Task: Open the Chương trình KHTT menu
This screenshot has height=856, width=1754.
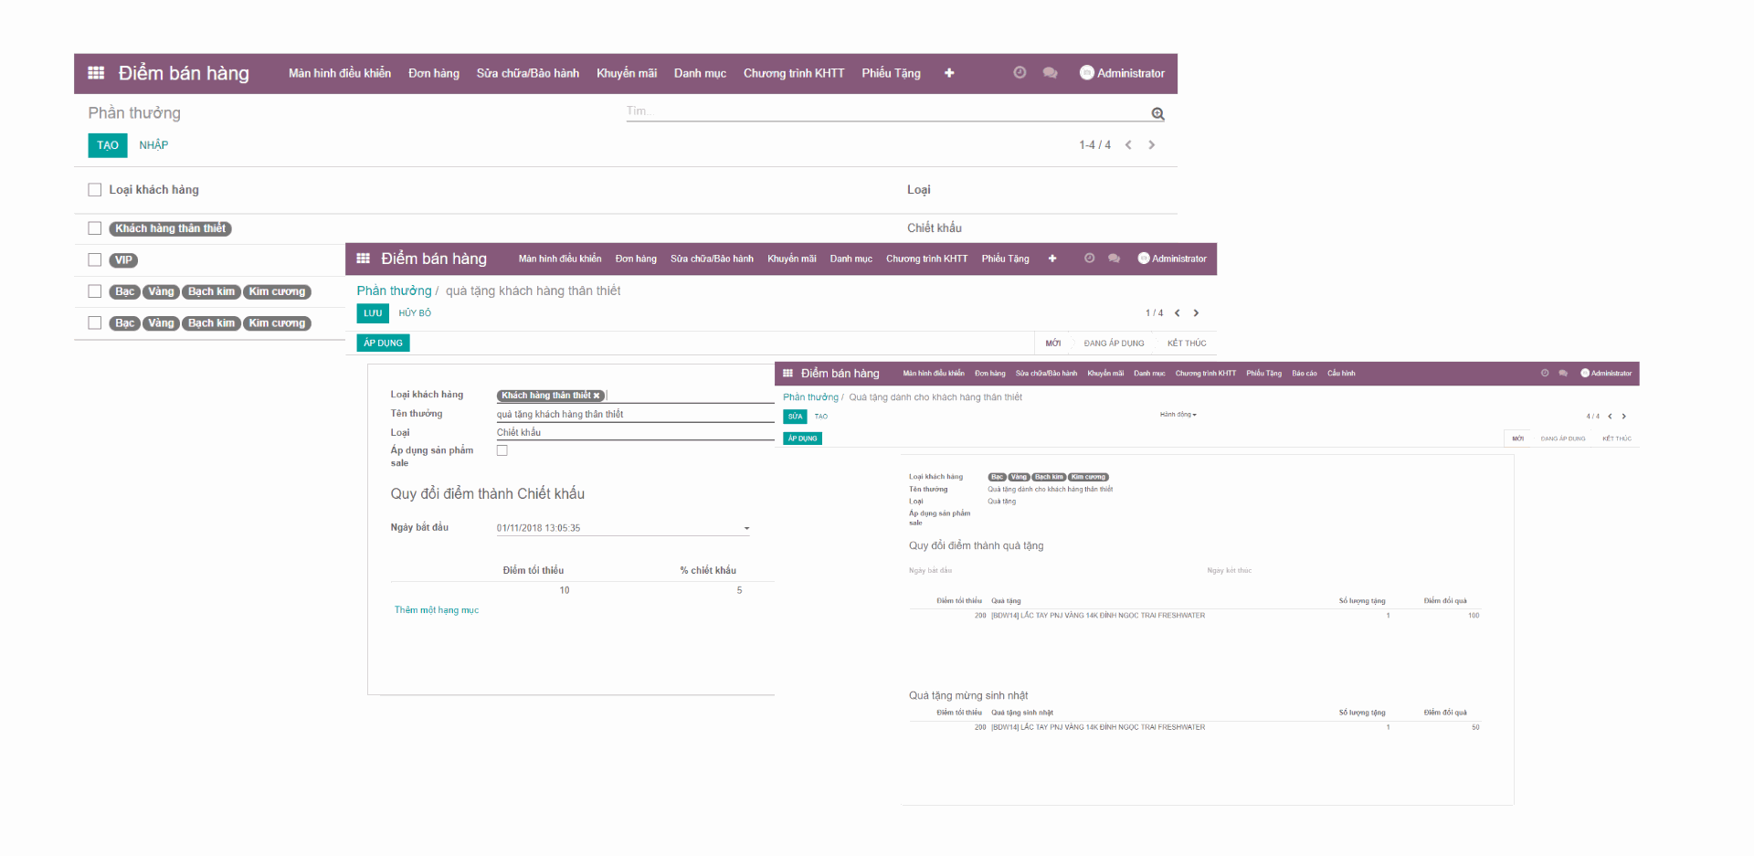Action: click(x=793, y=73)
